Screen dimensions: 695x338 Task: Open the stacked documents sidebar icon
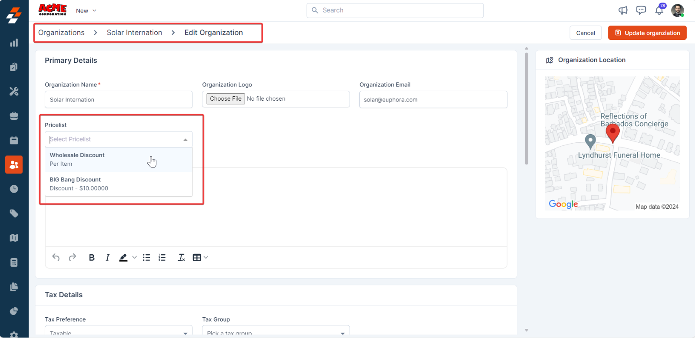tap(14, 287)
